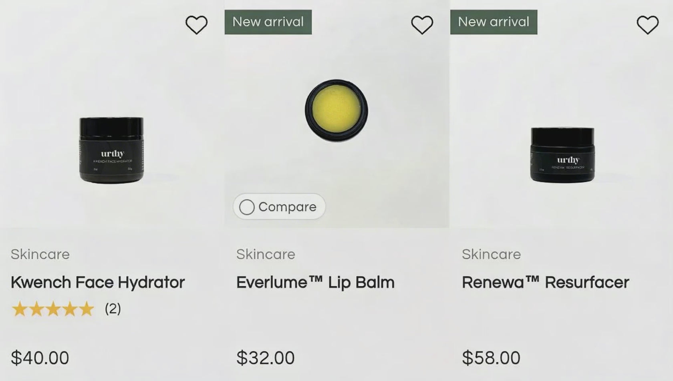The height and width of the screenshot is (381, 673).
Task: Click the $32.00 price of Everlume
Action: click(x=266, y=358)
